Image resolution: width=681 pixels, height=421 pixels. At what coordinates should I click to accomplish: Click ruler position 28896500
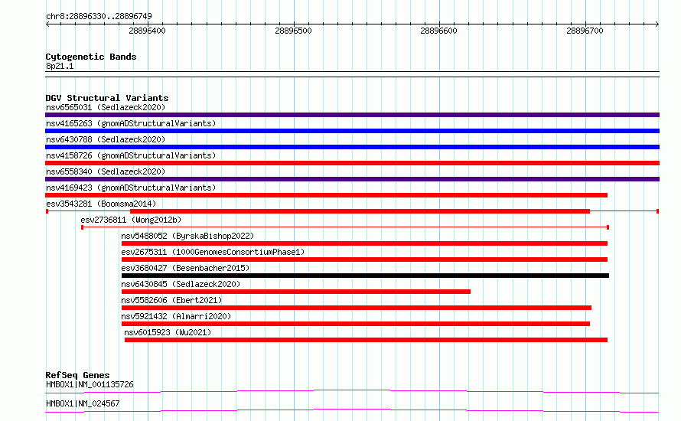293,31
